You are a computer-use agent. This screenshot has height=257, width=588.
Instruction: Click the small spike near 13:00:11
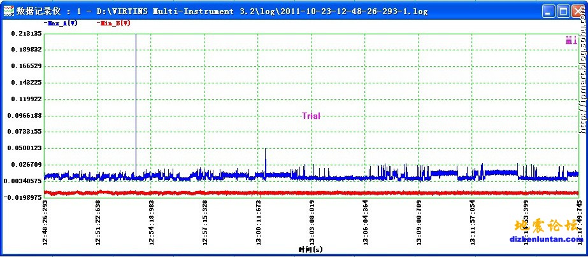266,151
